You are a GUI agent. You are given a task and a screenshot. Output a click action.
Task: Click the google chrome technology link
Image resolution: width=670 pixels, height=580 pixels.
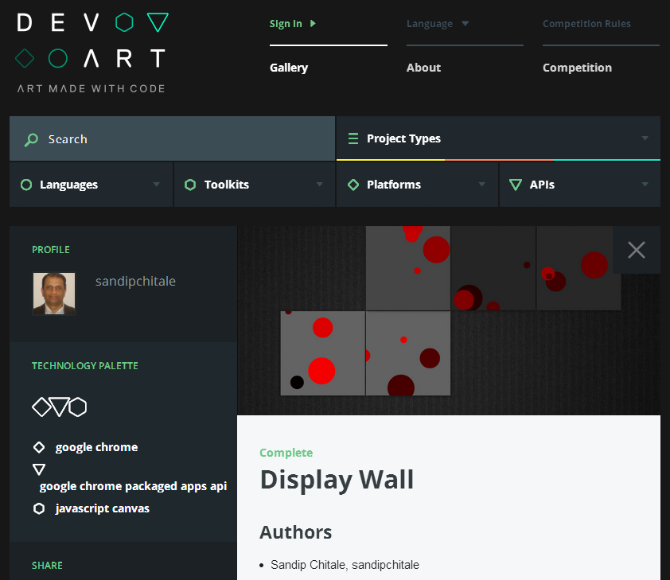[96, 447]
